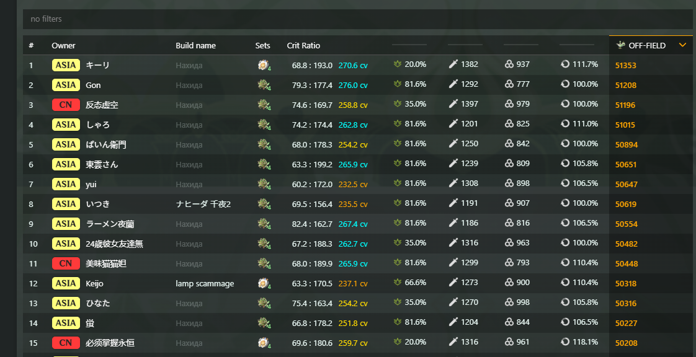Sort by the Crit Ratio column header
Viewport: 696px width, 357px height.
303,46
